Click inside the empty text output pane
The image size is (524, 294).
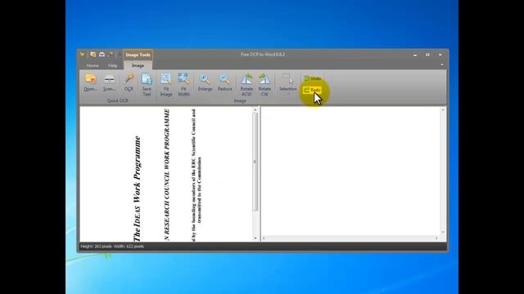[351, 171]
